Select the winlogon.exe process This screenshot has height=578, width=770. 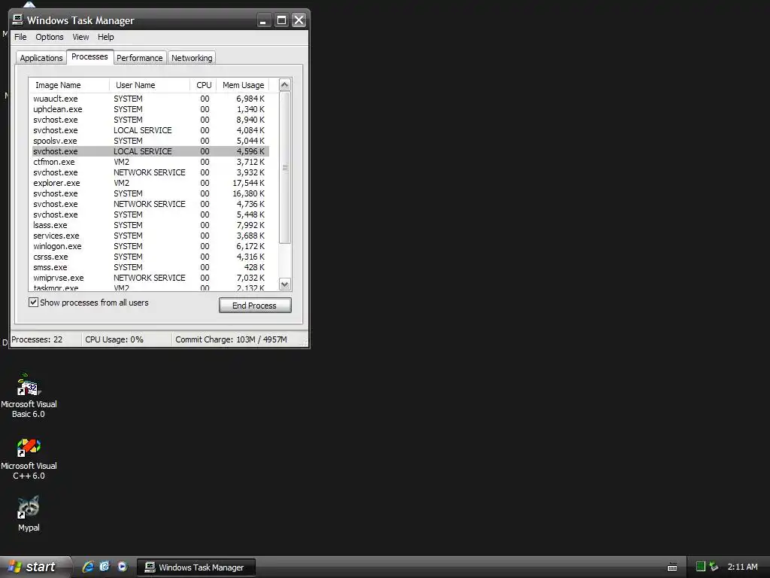[150, 246]
